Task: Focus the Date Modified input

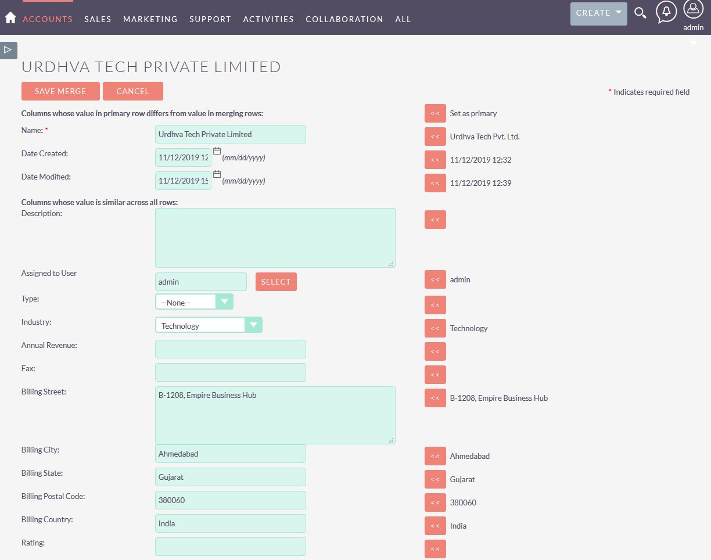Action: (x=183, y=181)
